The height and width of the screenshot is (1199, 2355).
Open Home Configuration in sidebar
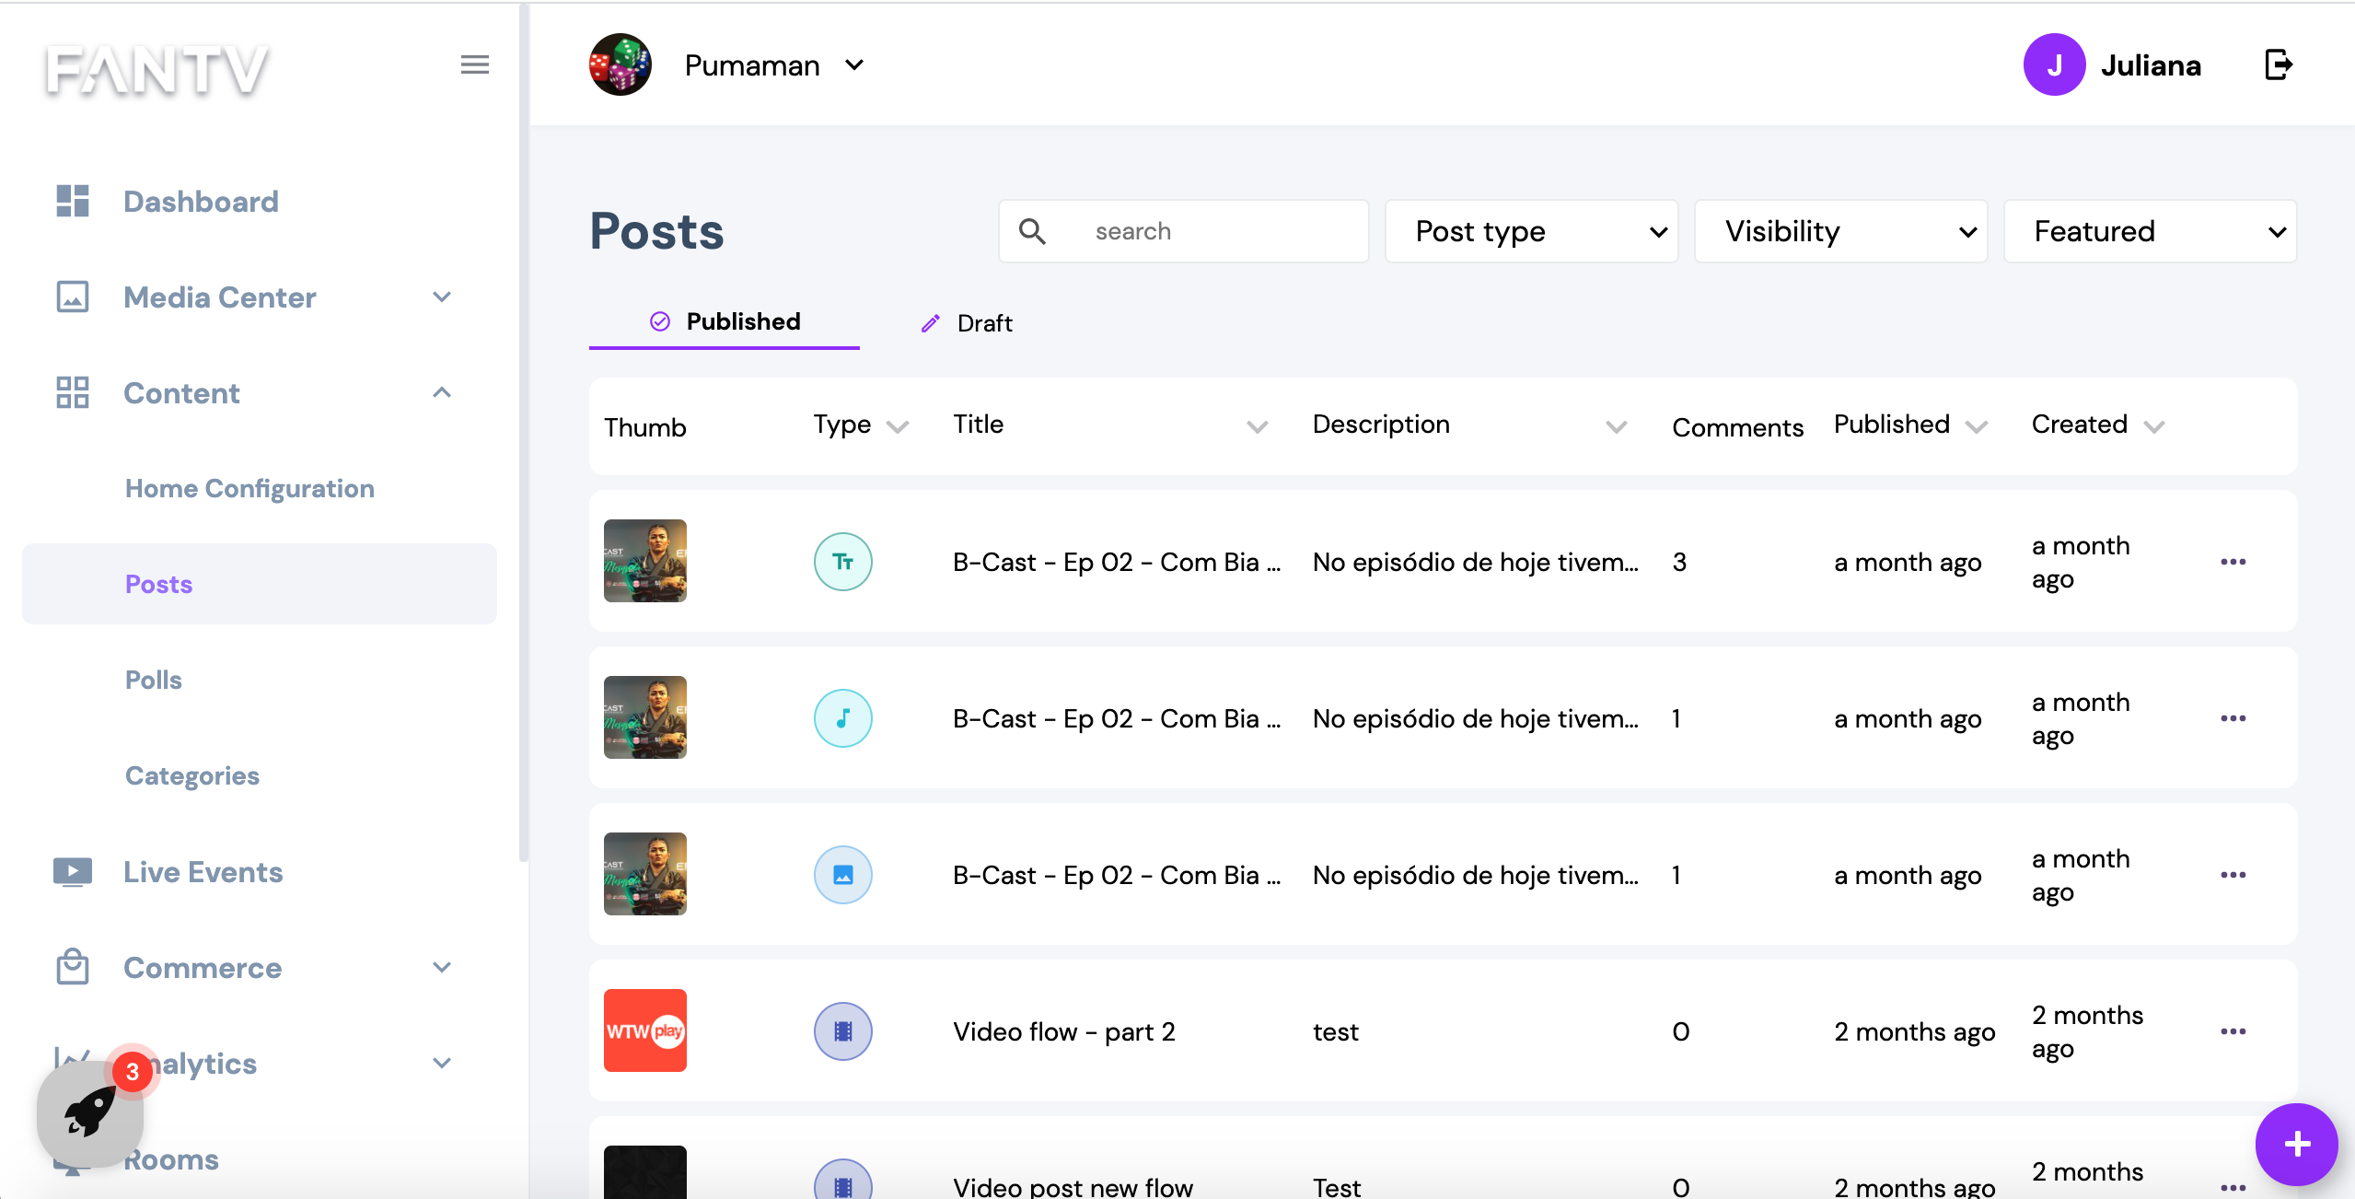(x=249, y=488)
